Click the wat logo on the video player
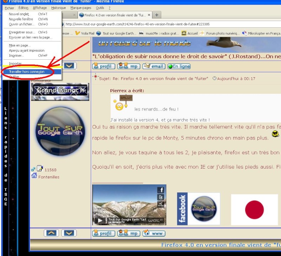Viewport: 281px width, 256px height. [x=155, y=220]
